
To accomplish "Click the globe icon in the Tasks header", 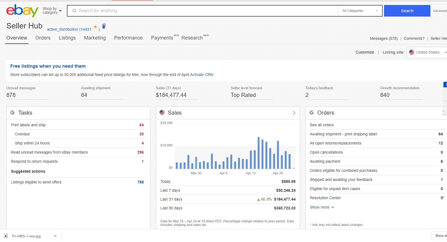I will [12, 112].
